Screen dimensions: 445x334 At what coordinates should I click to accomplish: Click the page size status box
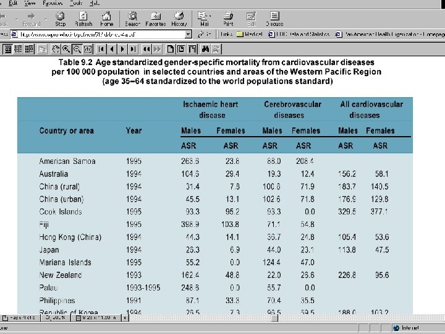coord(96,317)
